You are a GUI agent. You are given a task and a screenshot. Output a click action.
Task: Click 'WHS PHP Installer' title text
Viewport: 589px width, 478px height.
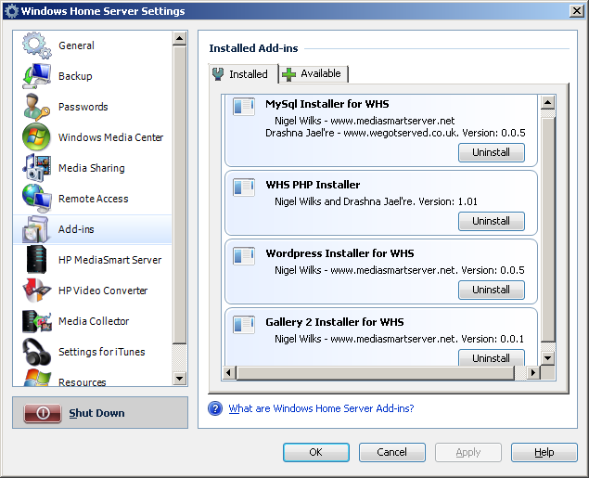tap(313, 185)
